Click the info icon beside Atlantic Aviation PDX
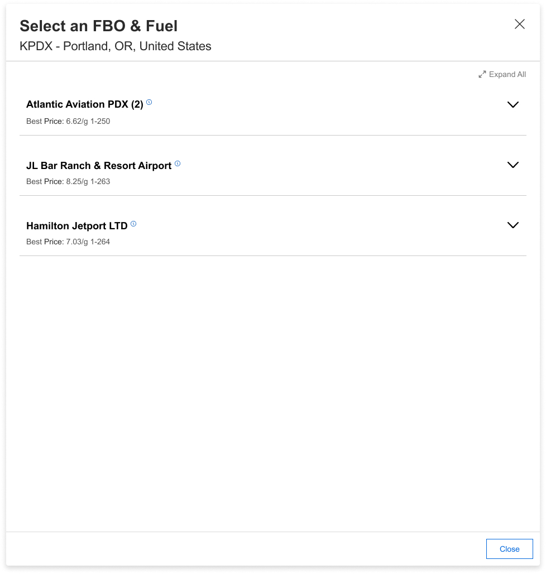This screenshot has width=546, height=574. point(149,103)
